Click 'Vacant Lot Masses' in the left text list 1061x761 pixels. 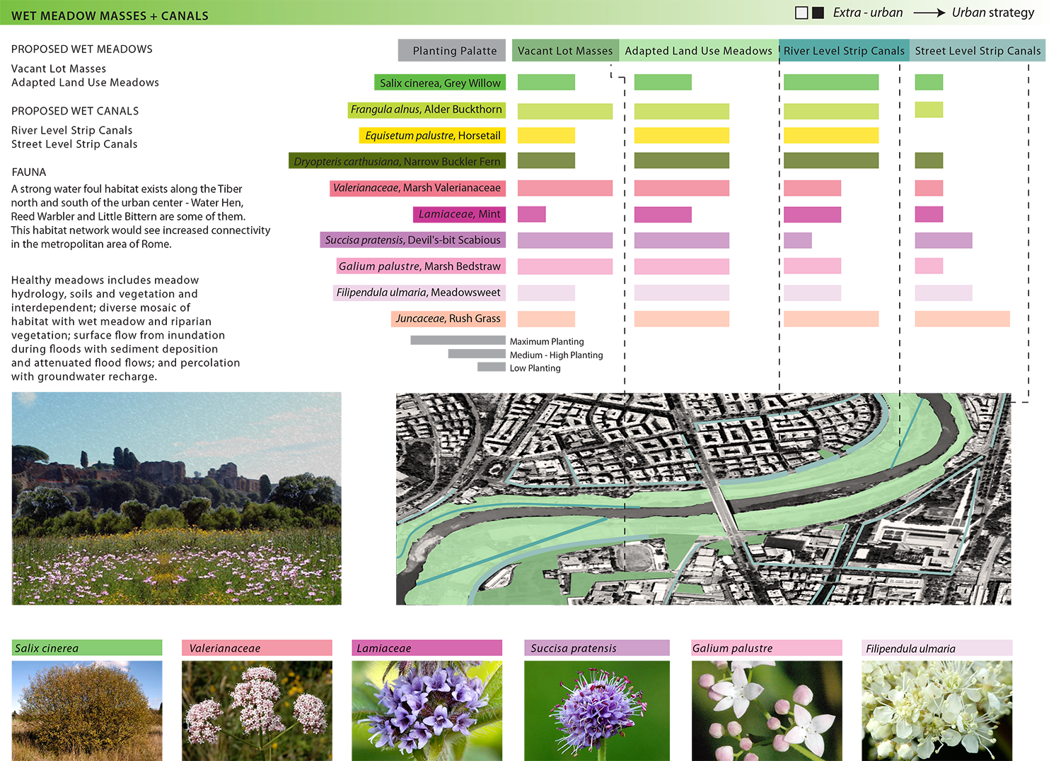(59, 69)
